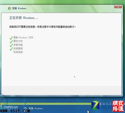Click the 安装 Windows label in bottom bar
The width and height of the screenshot is (125, 113).
[35, 108]
